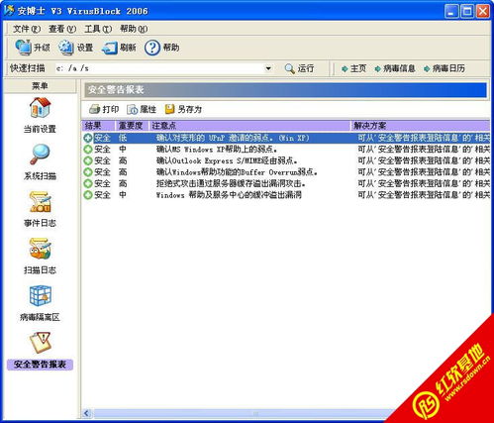This screenshot has height=423, width=494.
Task: Open the 设置 settings gear icon
Action: 66,48
